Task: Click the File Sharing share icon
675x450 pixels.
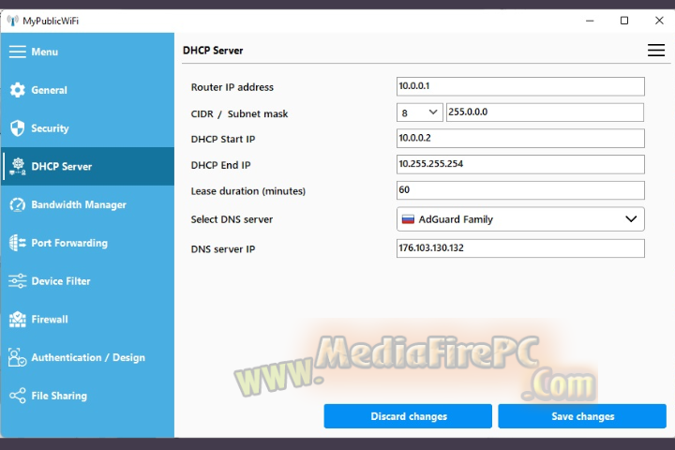Action: tap(18, 396)
